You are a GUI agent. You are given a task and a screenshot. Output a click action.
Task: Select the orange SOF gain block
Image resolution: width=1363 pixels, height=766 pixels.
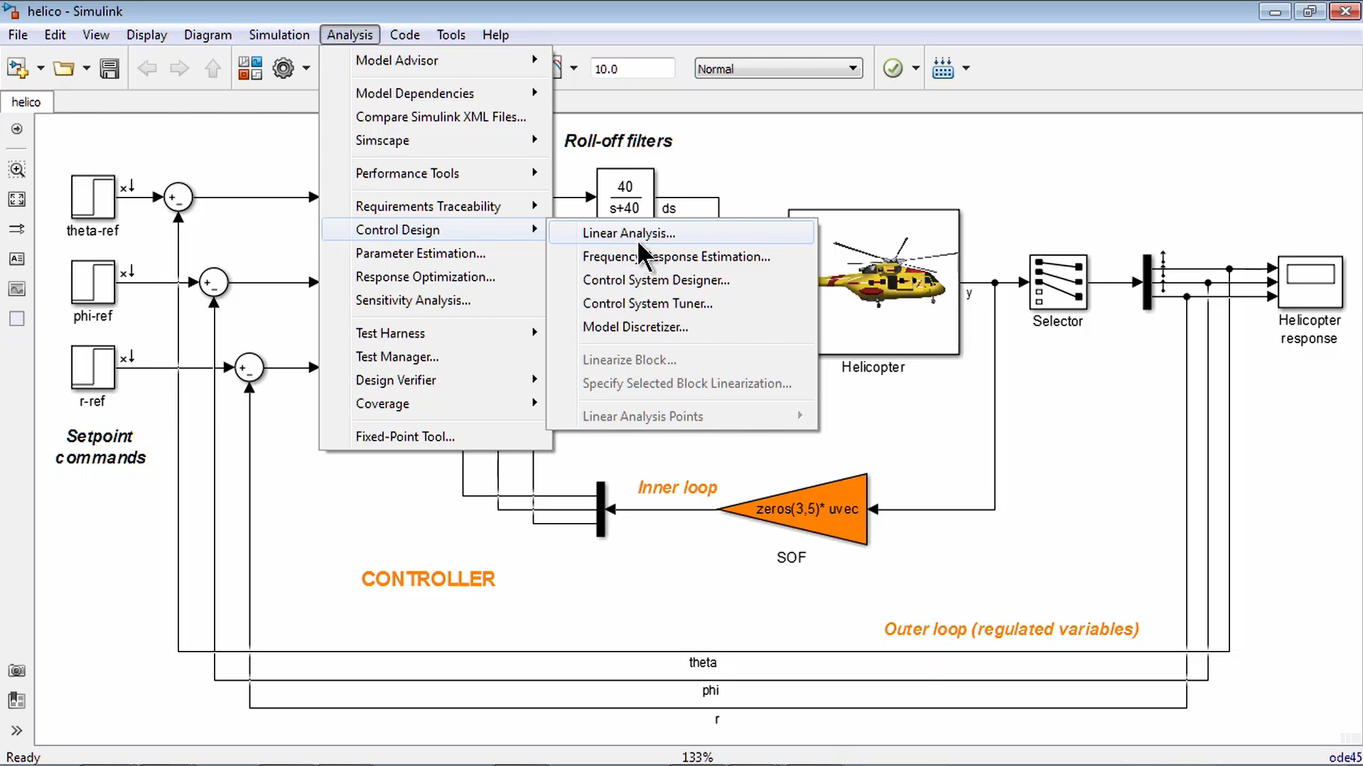click(793, 509)
